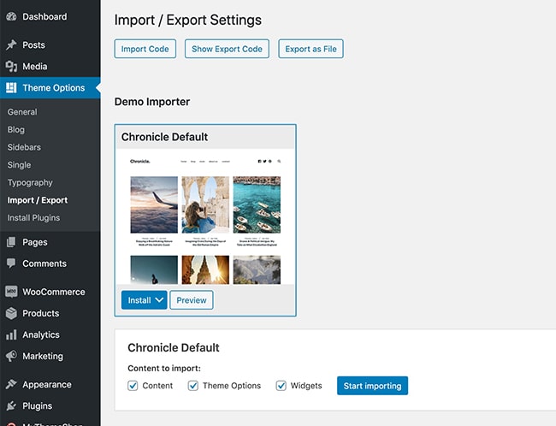Click the Content to import label
The image size is (556, 426).
[x=164, y=368]
